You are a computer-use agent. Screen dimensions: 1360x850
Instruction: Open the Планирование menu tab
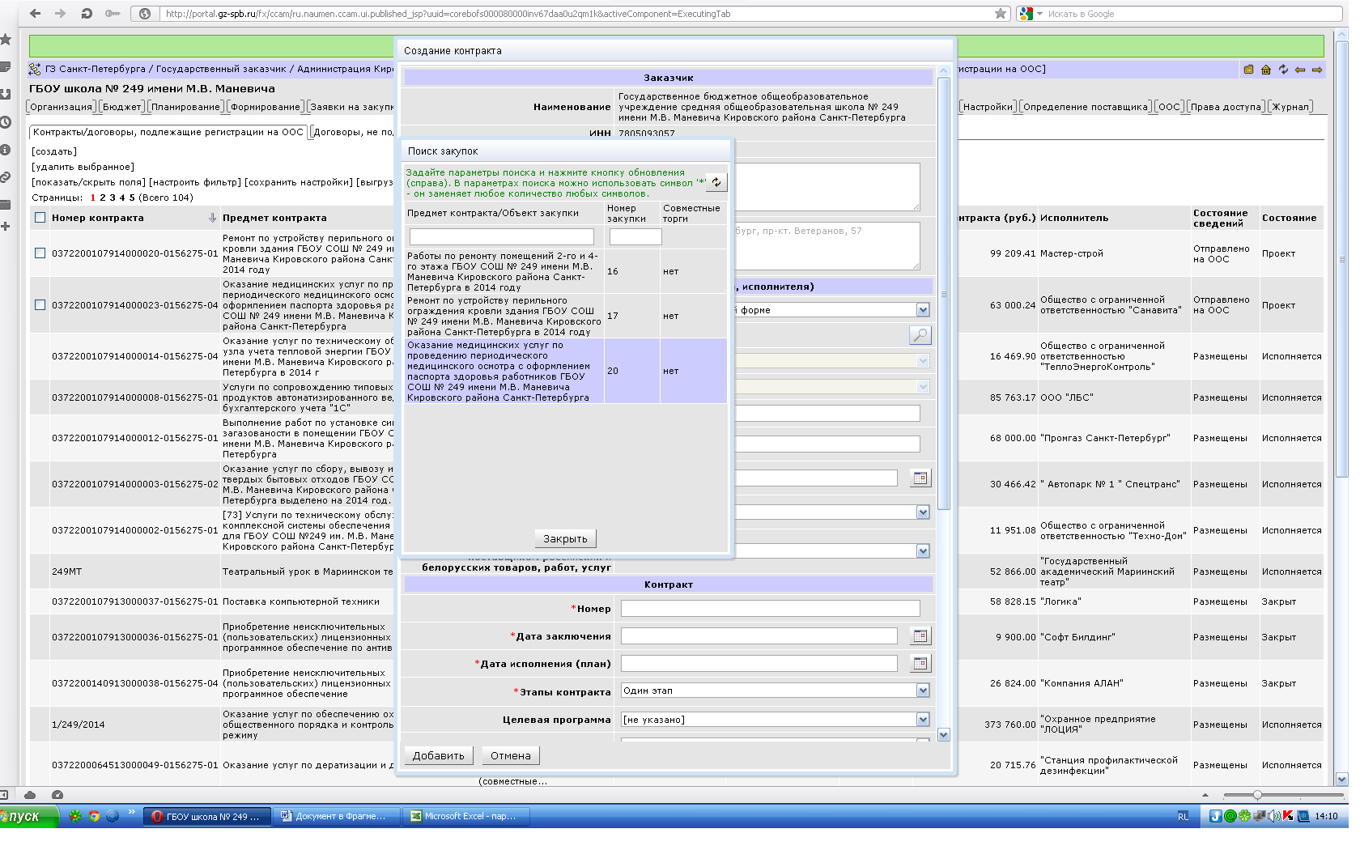[x=185, y=107]
